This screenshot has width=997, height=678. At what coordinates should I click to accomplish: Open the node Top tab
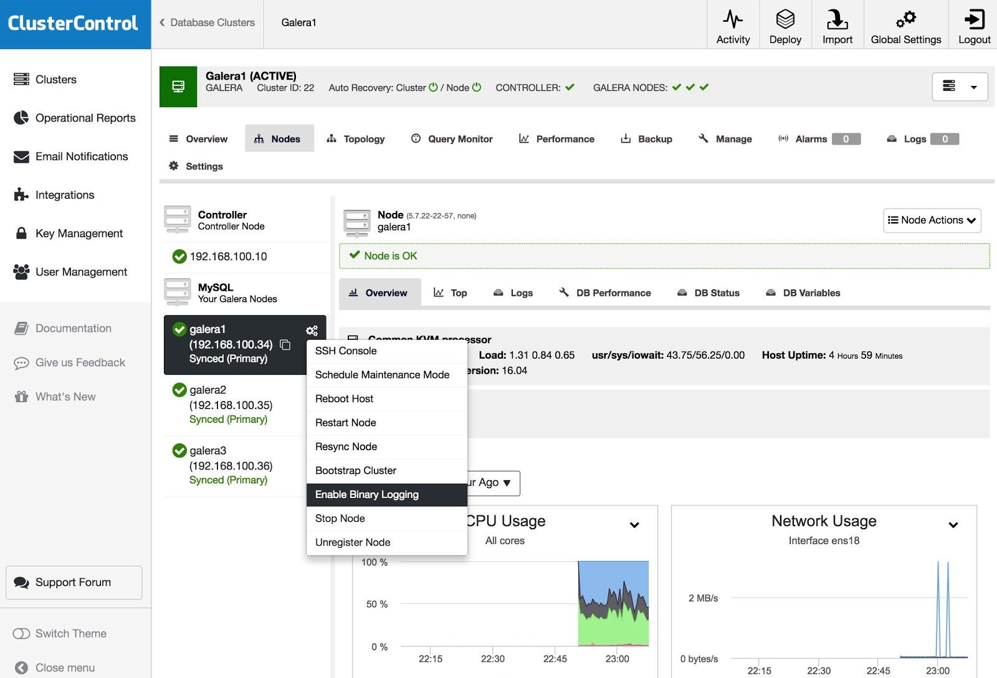451,293
